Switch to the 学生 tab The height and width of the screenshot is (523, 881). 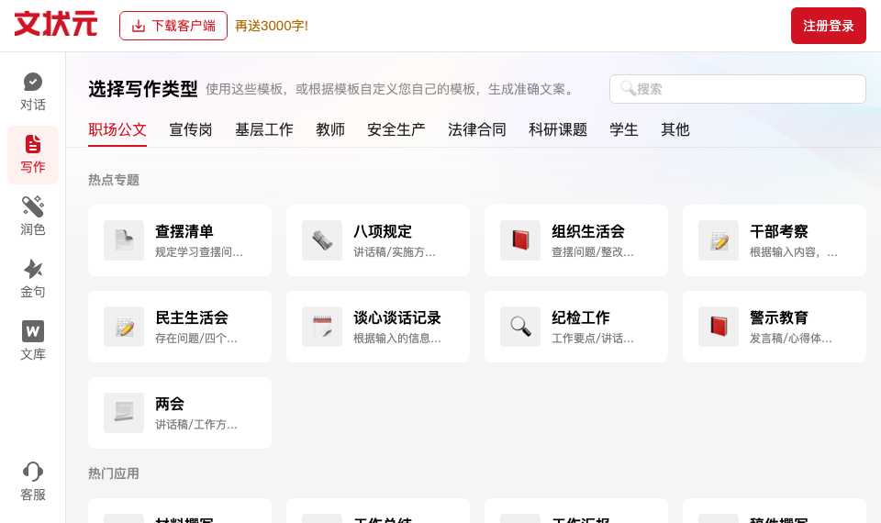624,129
